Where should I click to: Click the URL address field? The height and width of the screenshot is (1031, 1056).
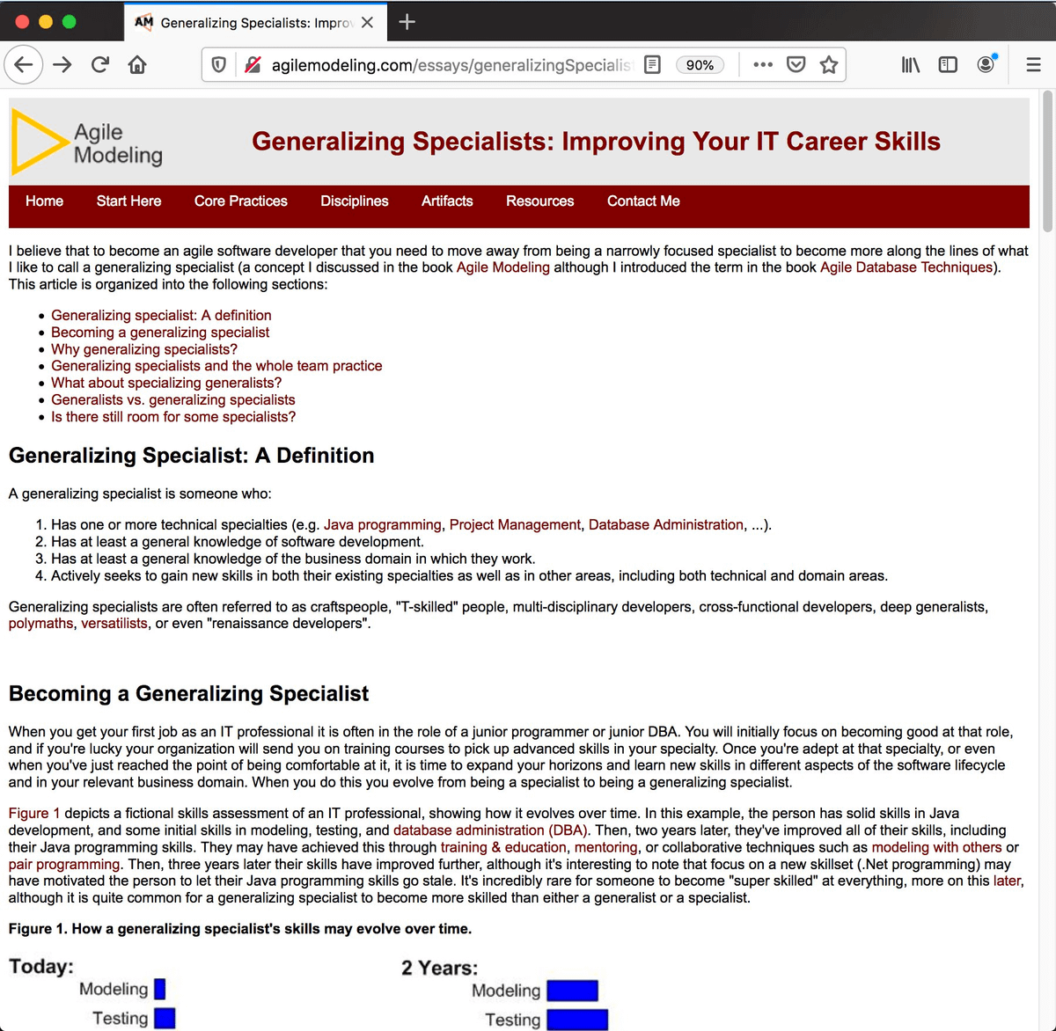coord(449,65)
